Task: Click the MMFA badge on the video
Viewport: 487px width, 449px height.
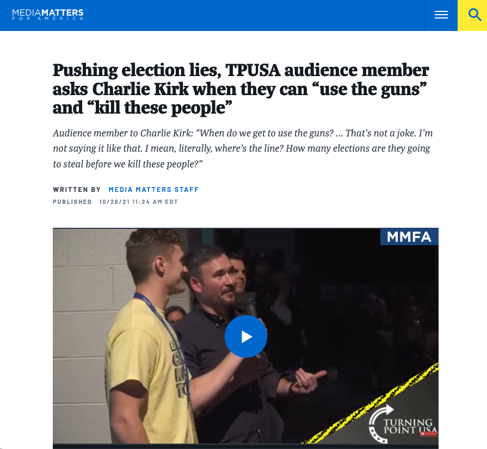Action: tap(409, 237)
